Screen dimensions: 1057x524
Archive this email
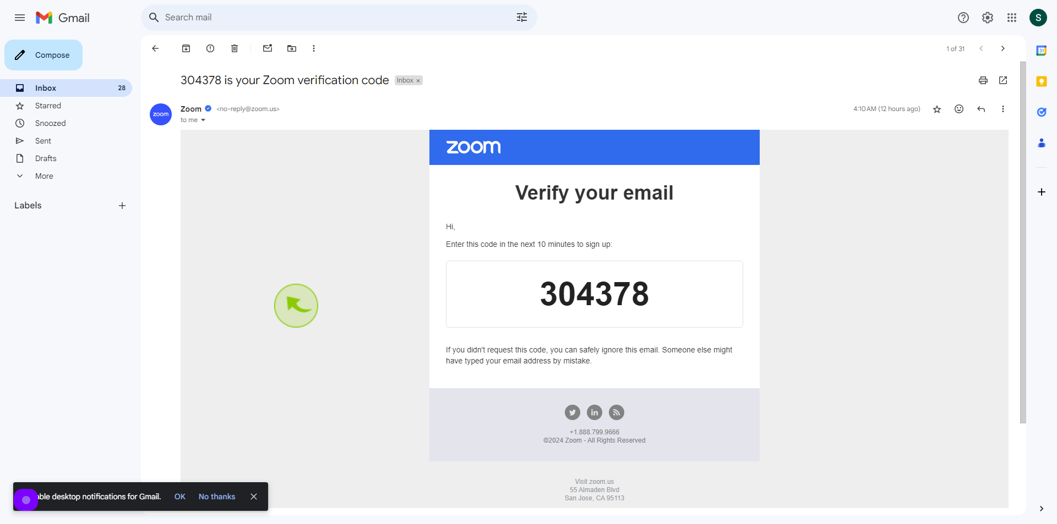point(186,48)
